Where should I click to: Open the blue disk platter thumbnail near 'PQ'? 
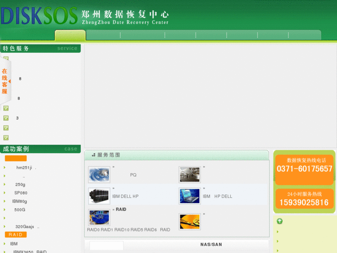click(99, 175)
